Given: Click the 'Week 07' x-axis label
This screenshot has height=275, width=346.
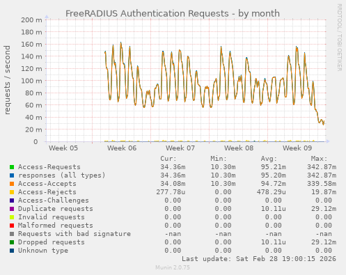Looking at the screenshot, I should 180,148.
